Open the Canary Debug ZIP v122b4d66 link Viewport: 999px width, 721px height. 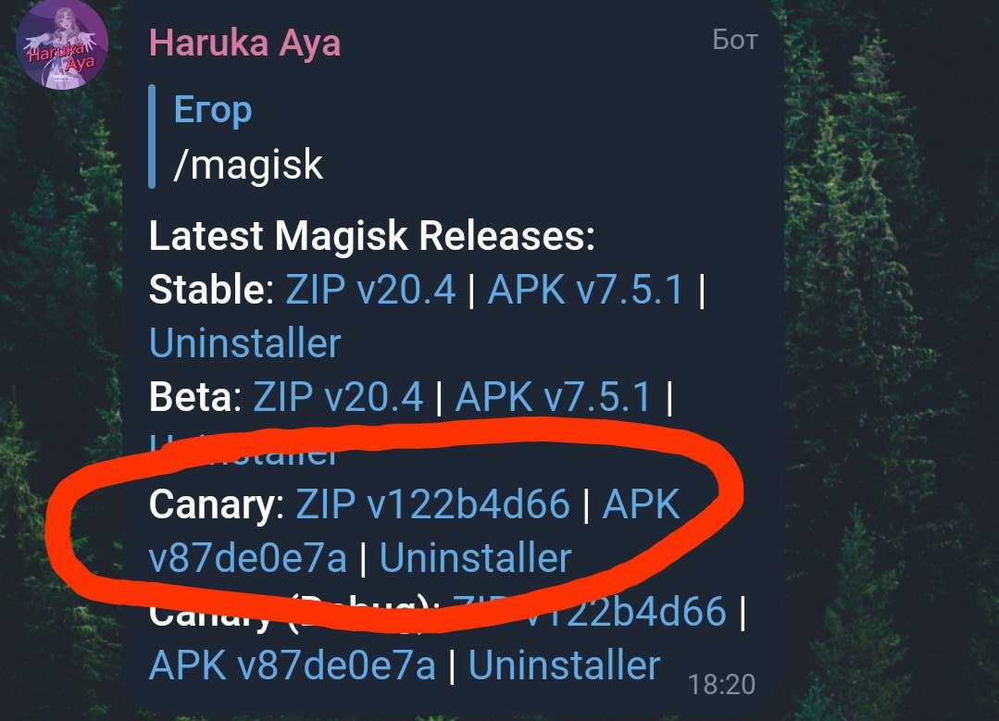(x=590, y=611)
